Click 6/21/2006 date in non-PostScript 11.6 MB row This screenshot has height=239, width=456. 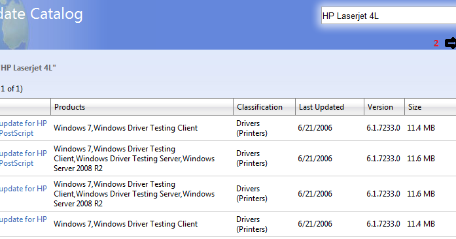point(315,194)
